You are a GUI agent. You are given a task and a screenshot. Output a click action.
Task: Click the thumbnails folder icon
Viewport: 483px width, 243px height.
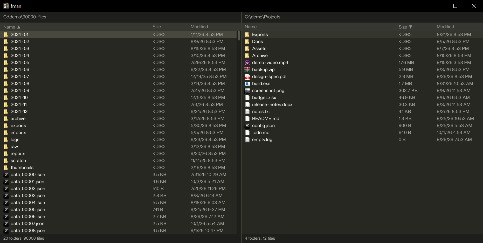(x=6, y=168)
